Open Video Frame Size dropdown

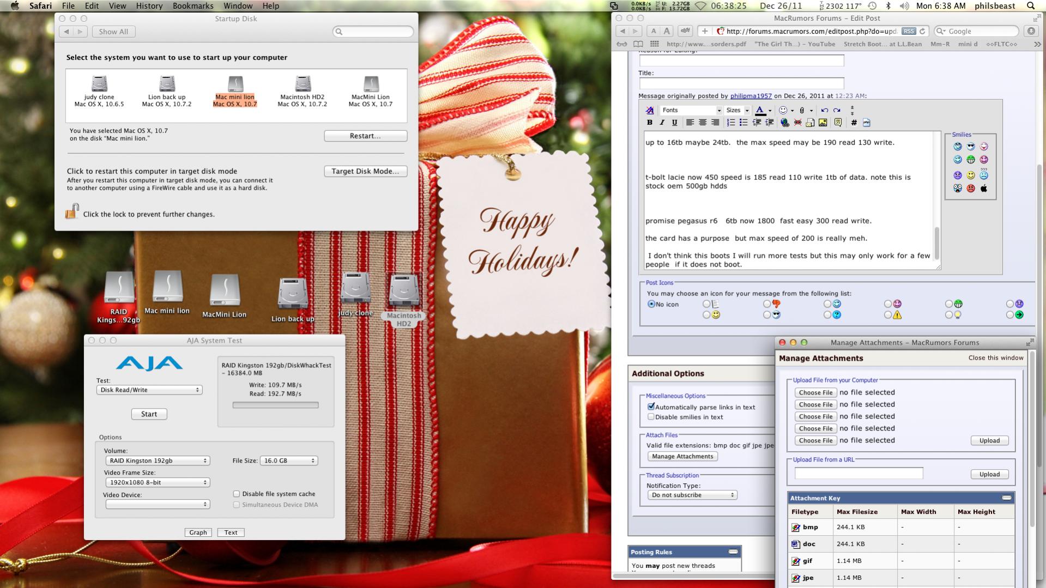(x=158, y=482)
